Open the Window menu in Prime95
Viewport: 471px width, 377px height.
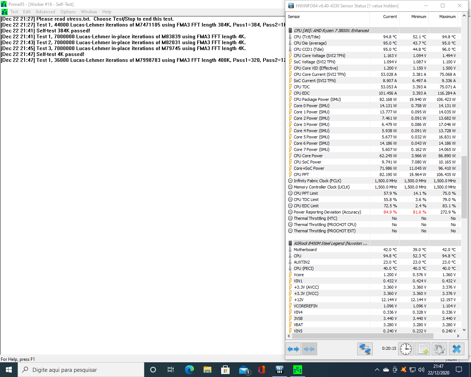pos(89,12)
